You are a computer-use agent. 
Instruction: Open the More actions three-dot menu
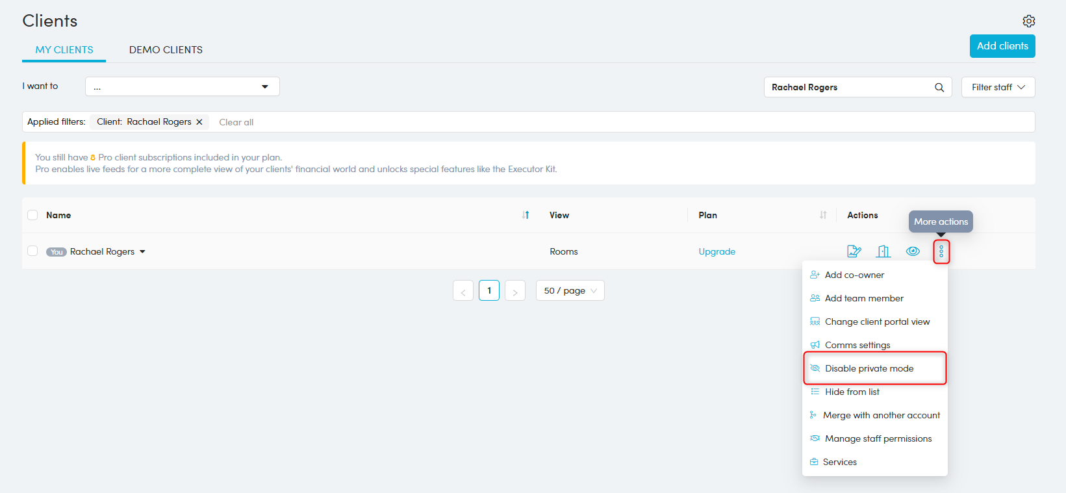941,251
